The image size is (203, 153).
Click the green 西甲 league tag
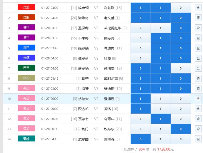click(x=26, y=68)
